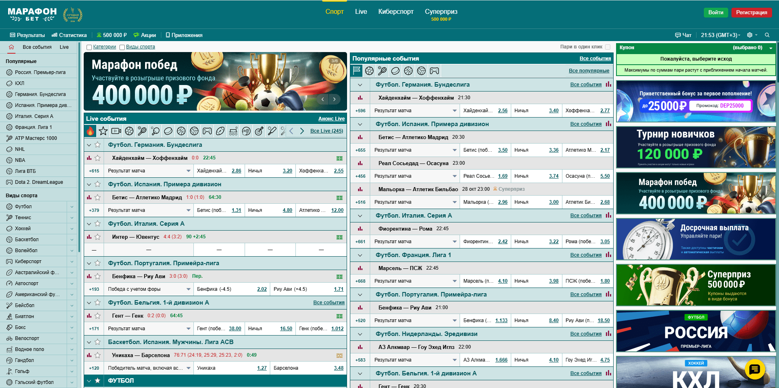
Task: Filter Live events by hockey puck icon
Action: coord(168,131)
